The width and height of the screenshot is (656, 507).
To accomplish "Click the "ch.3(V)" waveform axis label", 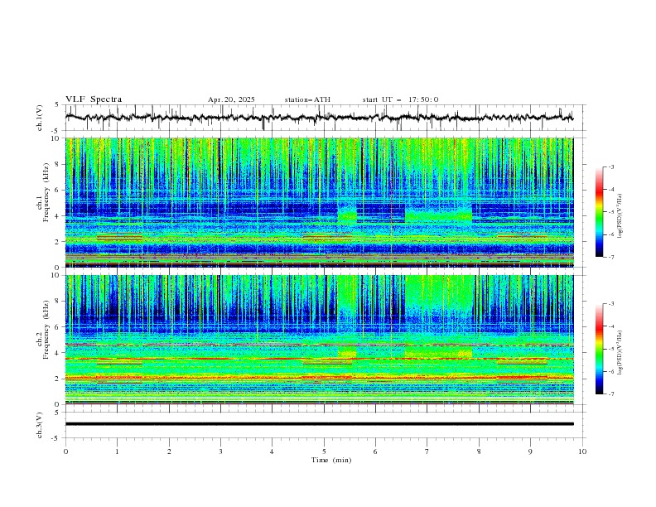I will 40,425.
